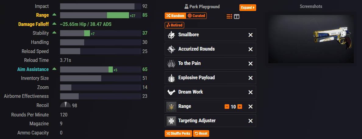Shuffle the selected perks
This screenshot has height=139, width=362.
coord(178,134)
